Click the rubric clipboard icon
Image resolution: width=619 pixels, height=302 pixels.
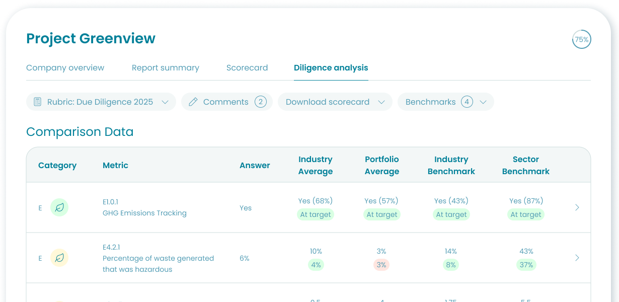pos(37,102)
